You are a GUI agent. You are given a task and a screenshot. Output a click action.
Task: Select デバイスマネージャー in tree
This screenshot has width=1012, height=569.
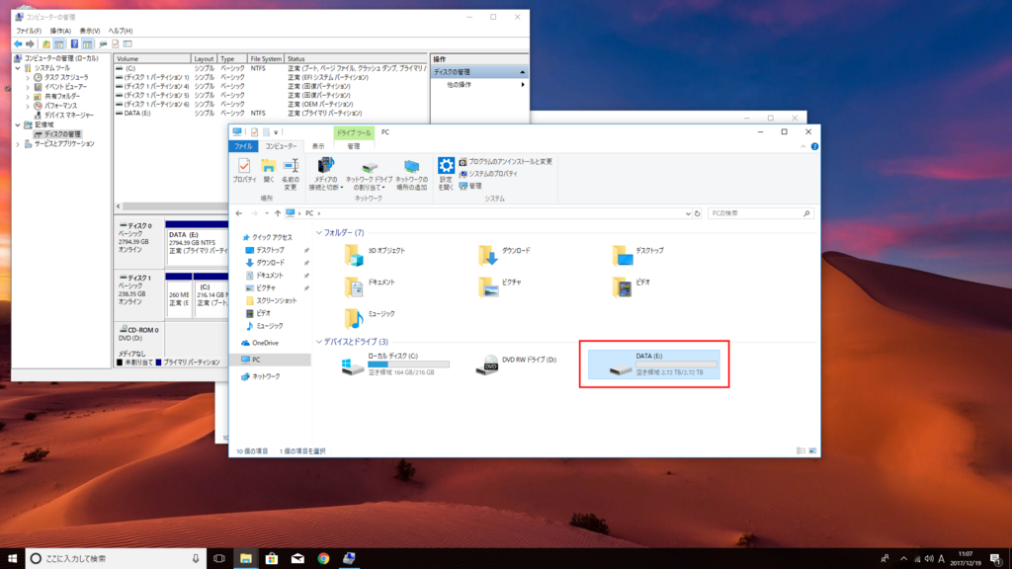coord(63,115)
